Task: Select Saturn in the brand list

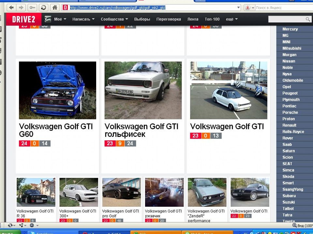Action: [289, 151]
